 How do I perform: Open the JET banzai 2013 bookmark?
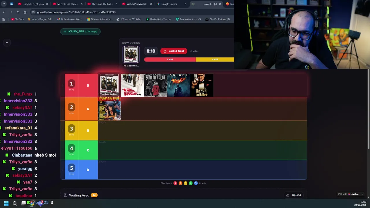point(129,19)
